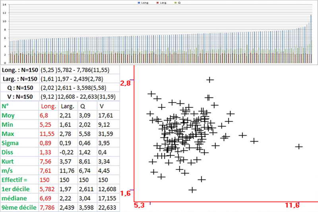This screenshot has height=212, width=318.
Task: Click the rightmost outlier point in scatter plot
Action: [299, 147]
